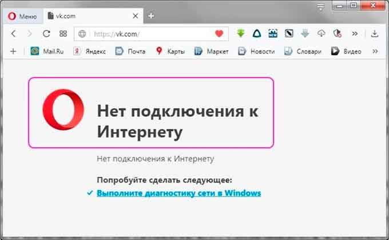This screenshot has width=389, height=240.
Task: Open Speed Dial start page grid
Action: pyautogui.click(x=63, y=34)
